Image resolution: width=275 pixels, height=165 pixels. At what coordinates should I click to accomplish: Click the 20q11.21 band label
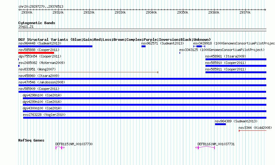click(x=26, y=27)
